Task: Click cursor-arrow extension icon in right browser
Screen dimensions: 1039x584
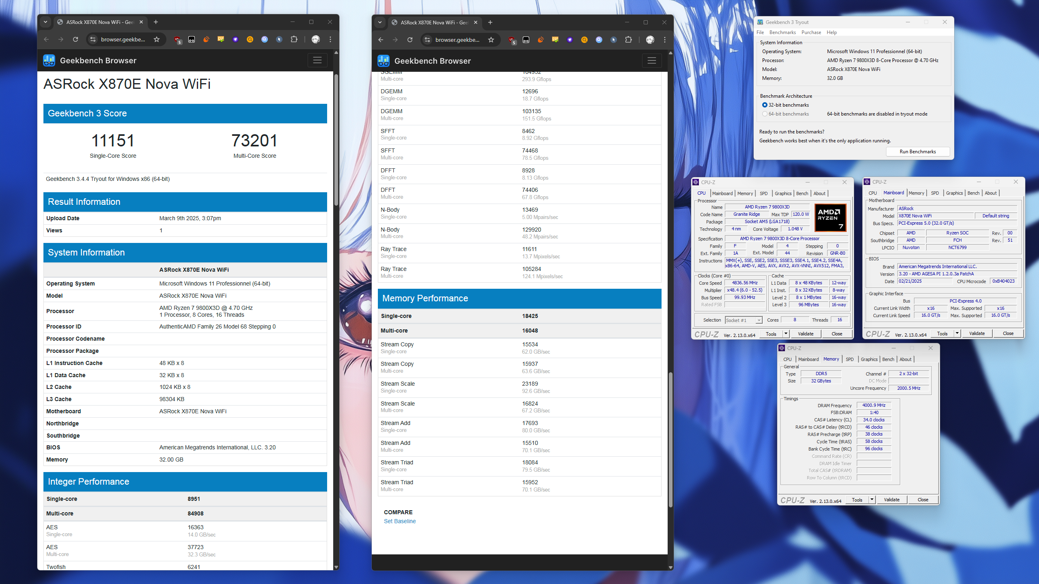Action: point(614,40)
